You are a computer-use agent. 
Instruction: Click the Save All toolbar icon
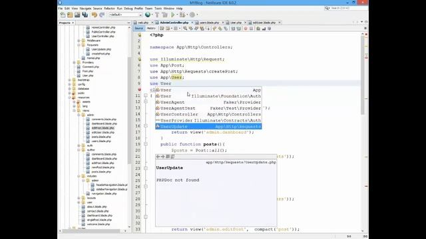pyautogui.click(x=85, y=15)
